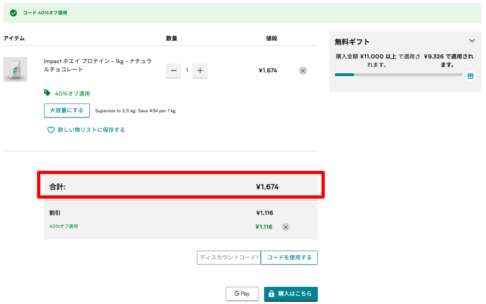The width and height of the screenshot is (486, 304).
Task: Click the green price tag icon
Action: (x=47, y=93)
